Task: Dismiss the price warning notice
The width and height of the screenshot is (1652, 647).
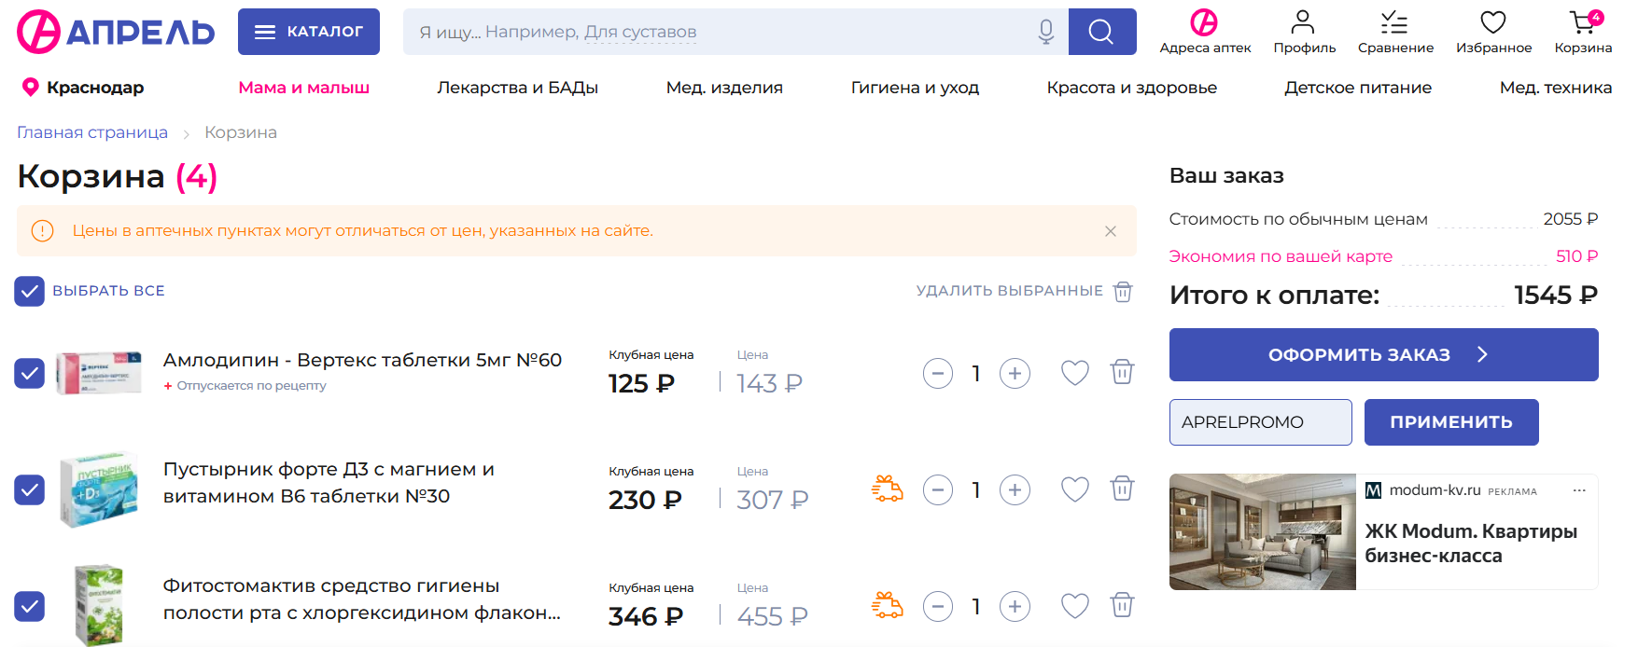Action: click(1111, 231)
